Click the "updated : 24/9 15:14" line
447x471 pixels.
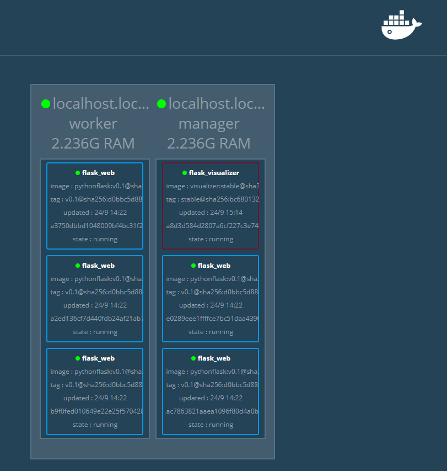[211, 213]
